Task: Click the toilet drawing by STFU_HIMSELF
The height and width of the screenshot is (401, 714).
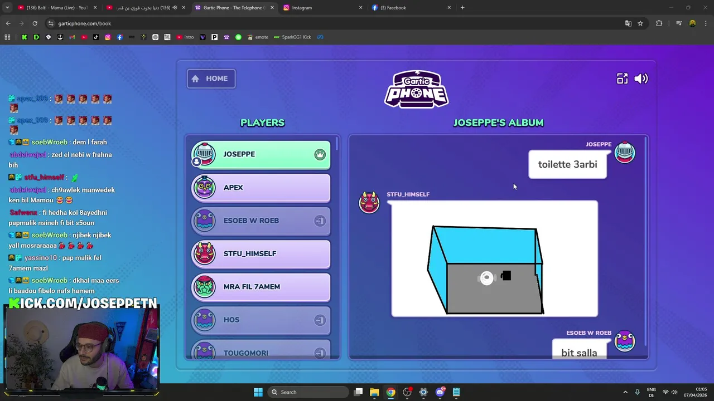Action: point(494,260)
